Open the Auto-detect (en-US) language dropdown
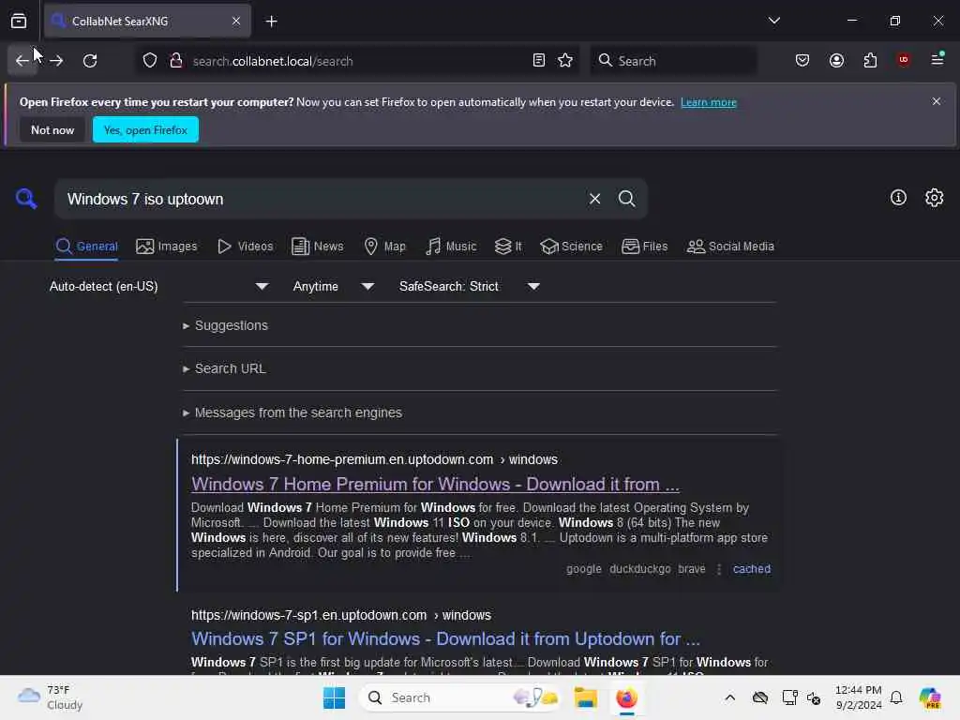Screen dimensions: 960x720 [x=159, y=287]
